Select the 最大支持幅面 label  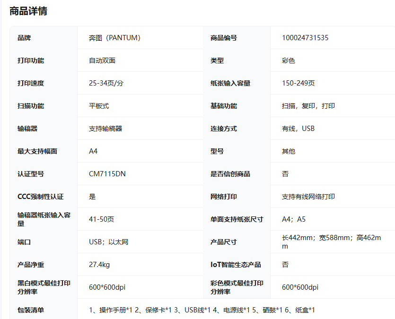pyautogui.click(x=37, y=151)
